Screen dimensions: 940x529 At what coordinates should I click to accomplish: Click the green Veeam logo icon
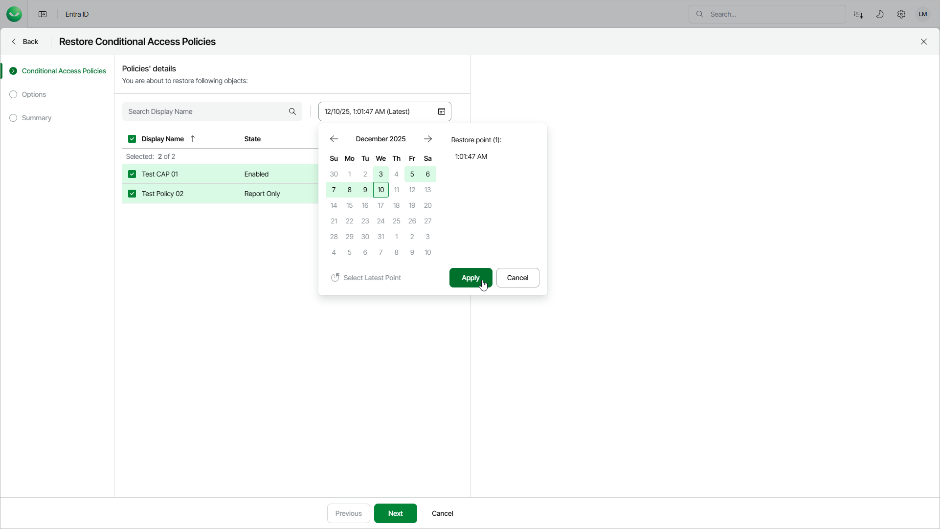coord(14,14)
